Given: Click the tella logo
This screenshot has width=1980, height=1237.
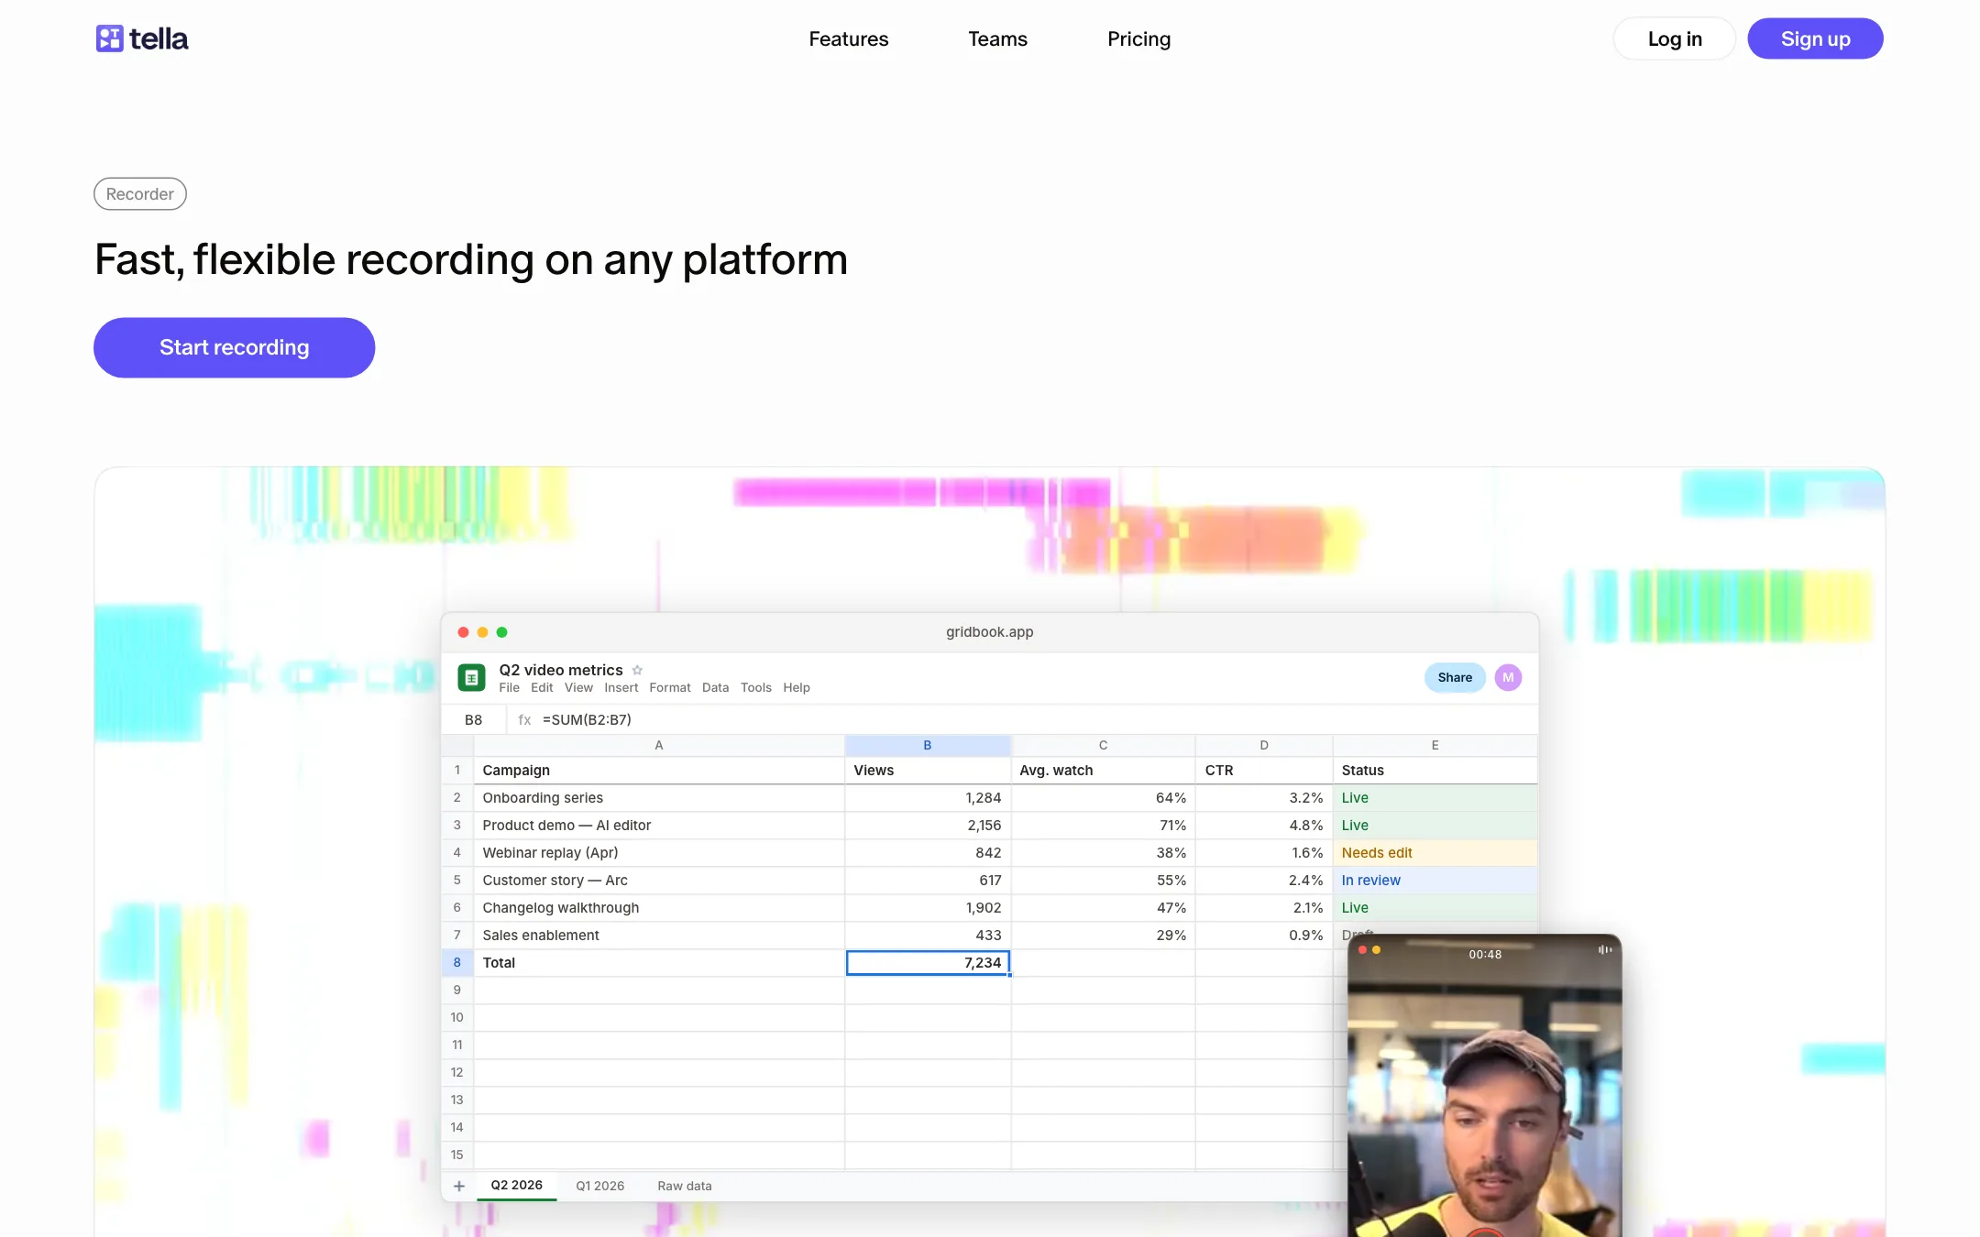Looking at the screenshot, I should 142,38.
